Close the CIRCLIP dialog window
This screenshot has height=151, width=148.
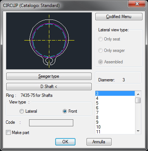(137, 4)
